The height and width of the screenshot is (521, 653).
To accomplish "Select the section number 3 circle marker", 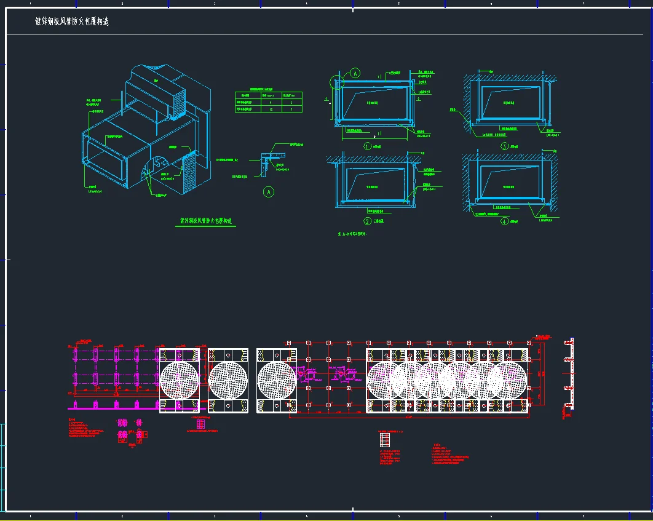I will coord(504,146).
